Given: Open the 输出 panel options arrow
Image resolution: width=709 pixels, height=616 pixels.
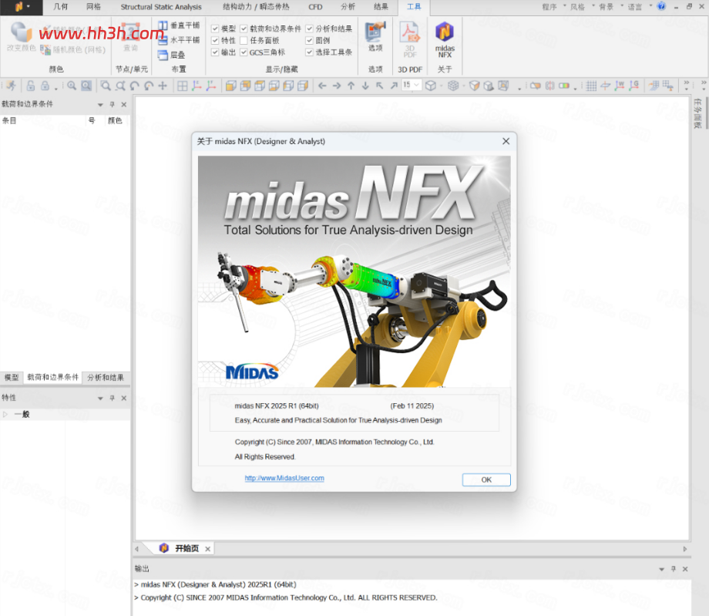Looking at the screenshot, I should pos(661,569).
